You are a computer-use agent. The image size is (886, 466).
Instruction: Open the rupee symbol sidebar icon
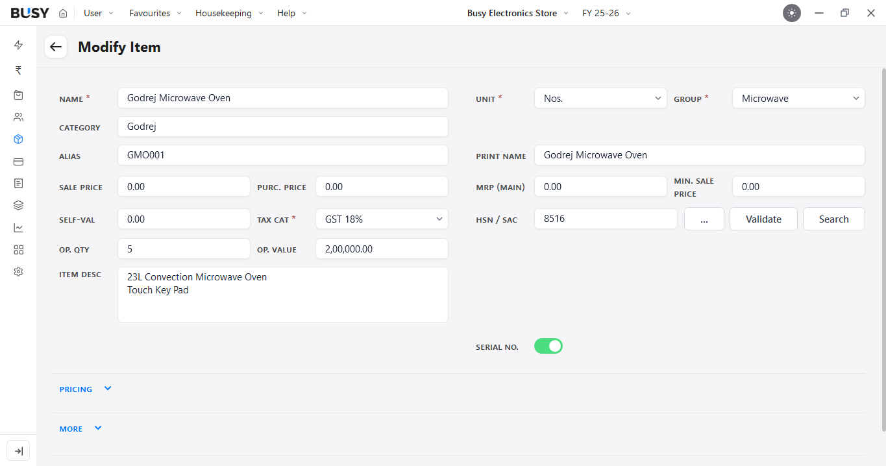click(x=18, y=70)
